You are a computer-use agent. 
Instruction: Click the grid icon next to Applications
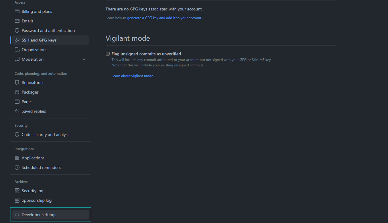click(17, 158)
